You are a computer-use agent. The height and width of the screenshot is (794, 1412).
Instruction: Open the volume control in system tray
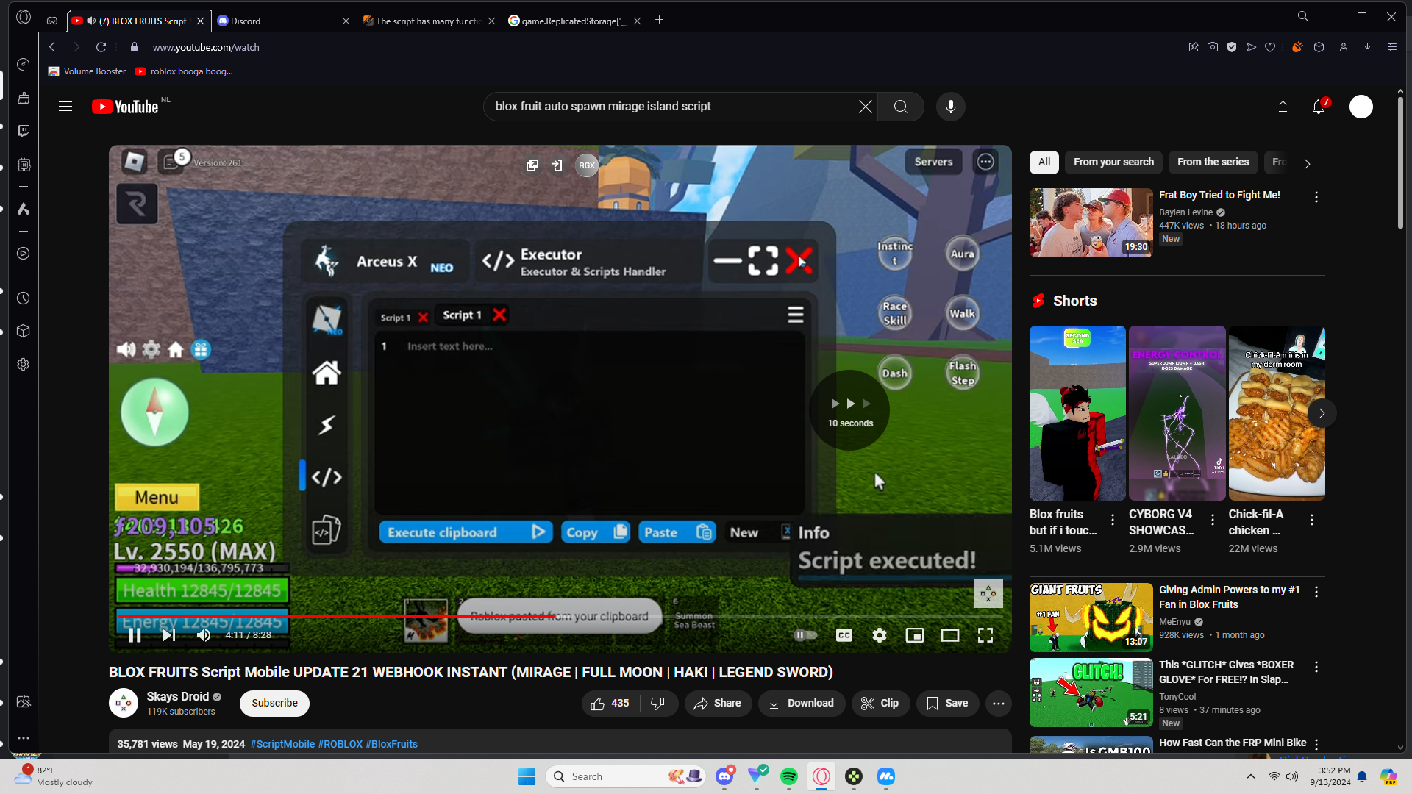(1292, 776)
